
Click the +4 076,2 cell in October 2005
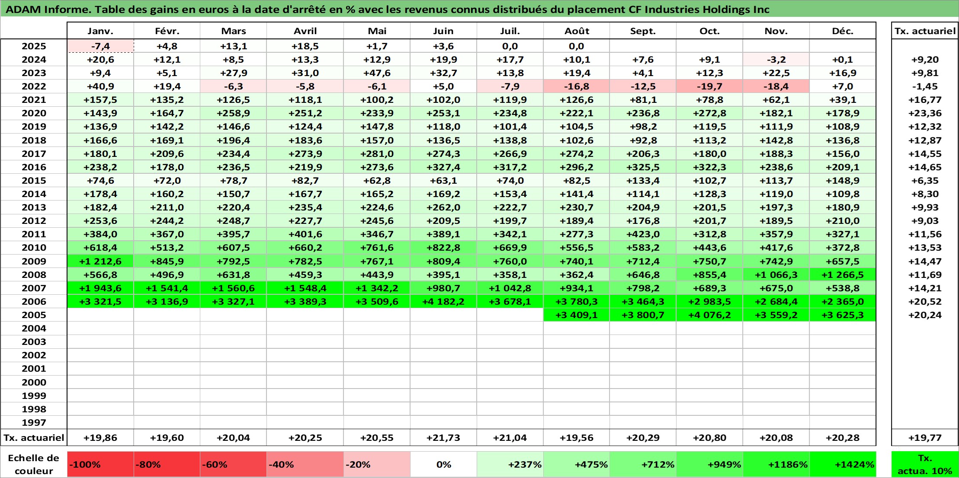coord(709,315)
